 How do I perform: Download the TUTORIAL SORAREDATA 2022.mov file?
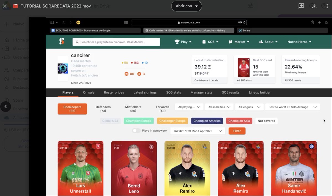(314, 6)
